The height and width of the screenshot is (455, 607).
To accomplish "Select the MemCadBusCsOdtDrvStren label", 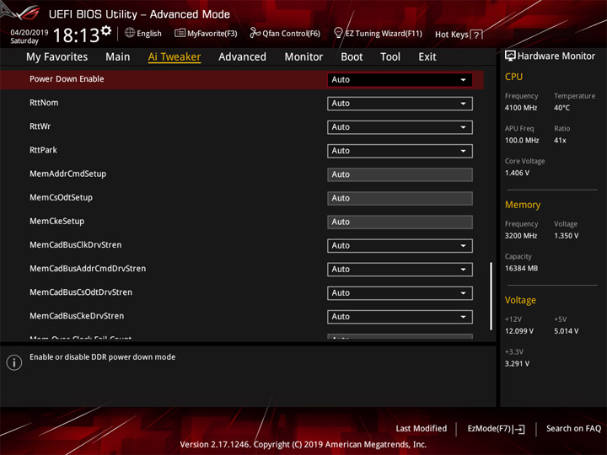I will [x=81, y=292].
